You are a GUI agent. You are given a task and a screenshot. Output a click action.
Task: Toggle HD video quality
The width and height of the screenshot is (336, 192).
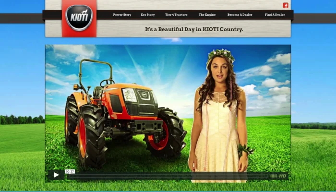tap(282, 176)
